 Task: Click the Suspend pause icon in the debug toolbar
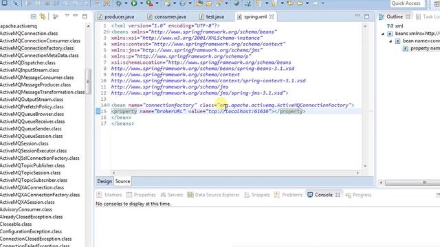38,3
